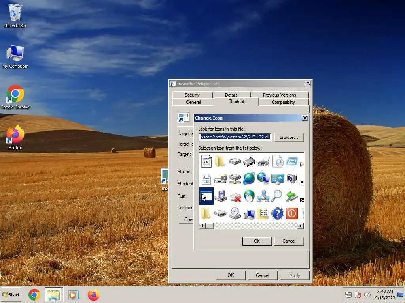The image size is (405, 303).
Task: Close the Change Icon dialog
Action: tap(305, 118)
